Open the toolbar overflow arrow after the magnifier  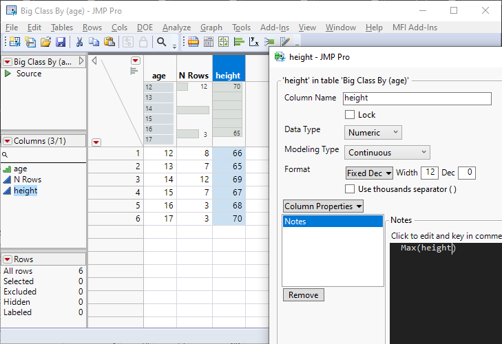(x=174, y=46)
